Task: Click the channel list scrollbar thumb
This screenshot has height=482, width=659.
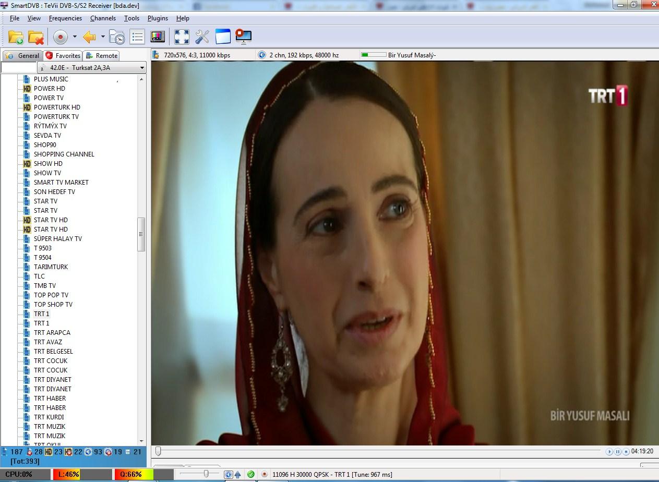Action: point(141,234)
